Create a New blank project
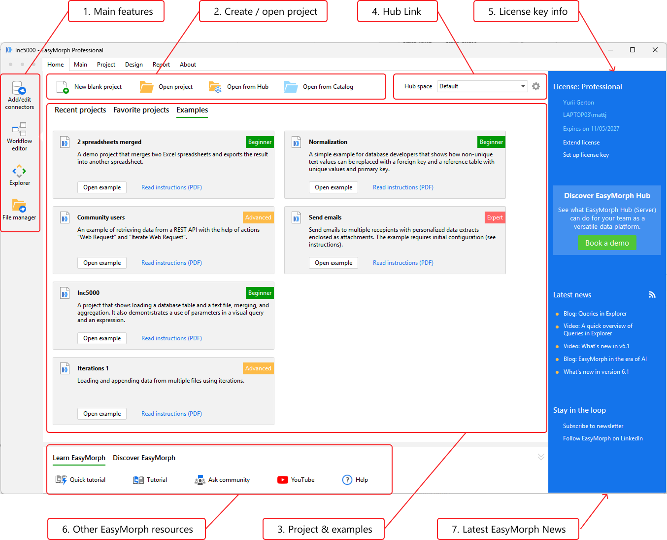 click(89, 87)
